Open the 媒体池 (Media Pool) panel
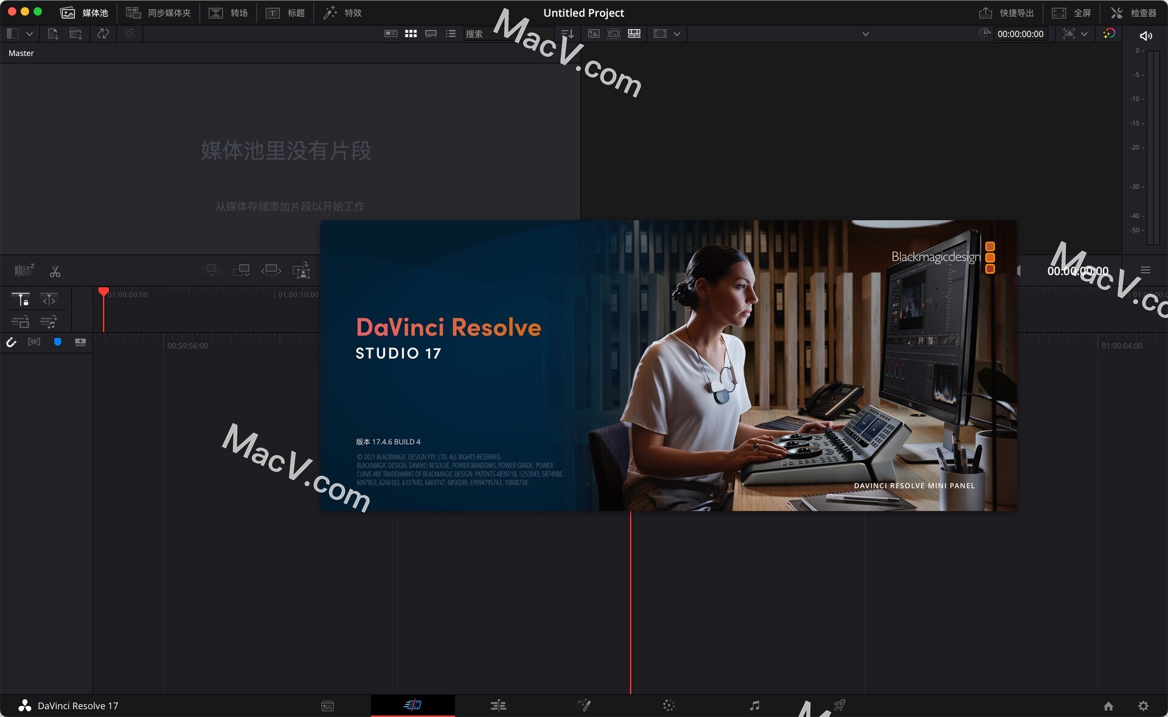1168x717 pixels. (85, 13)
